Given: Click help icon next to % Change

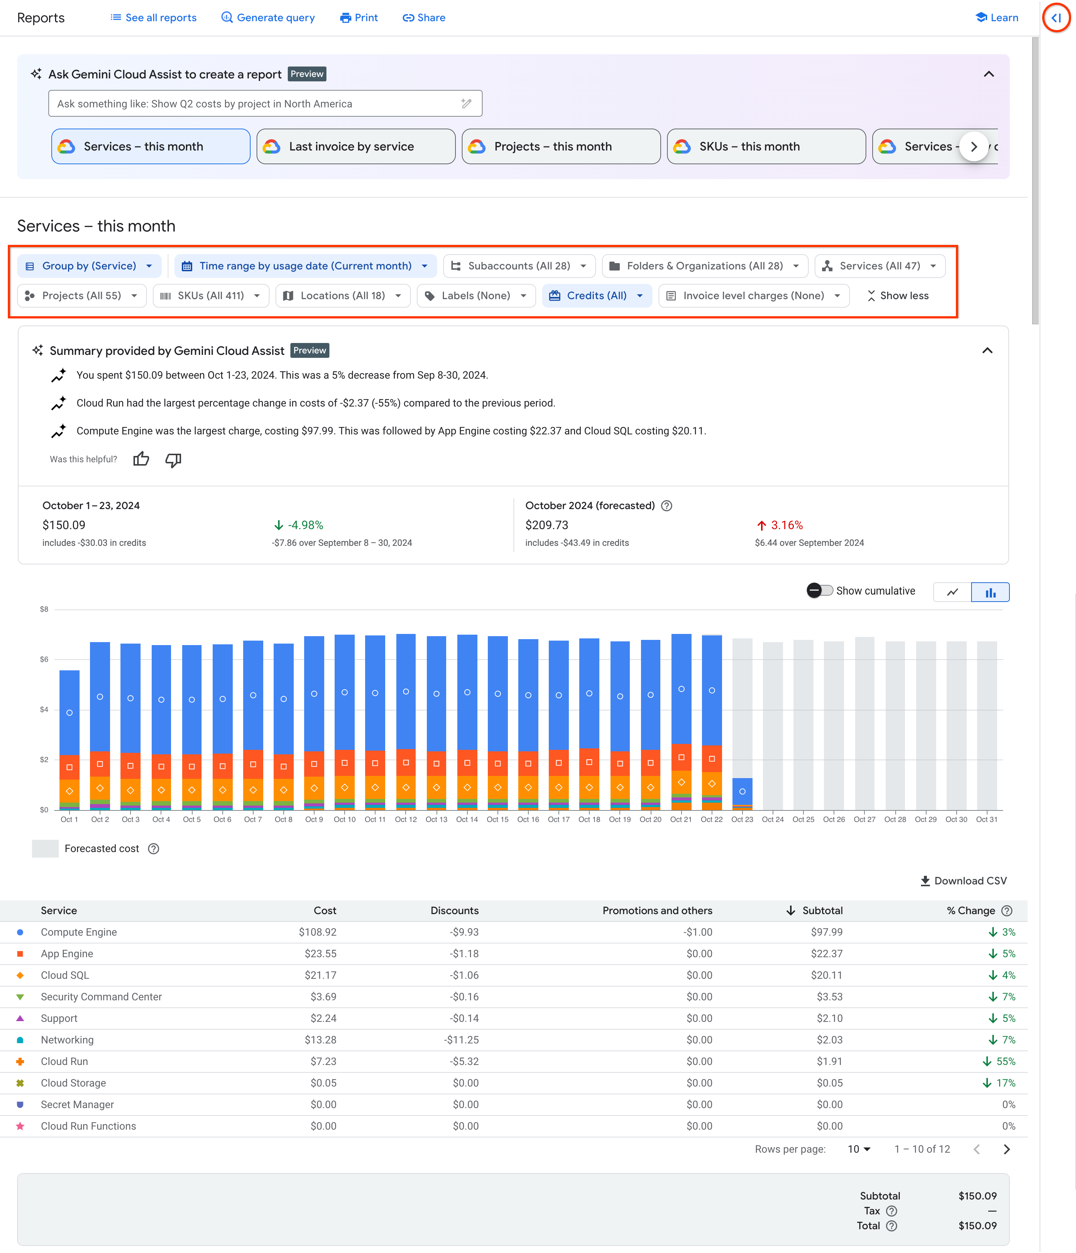Looking at the screenshot, I should click(1007, 911).
